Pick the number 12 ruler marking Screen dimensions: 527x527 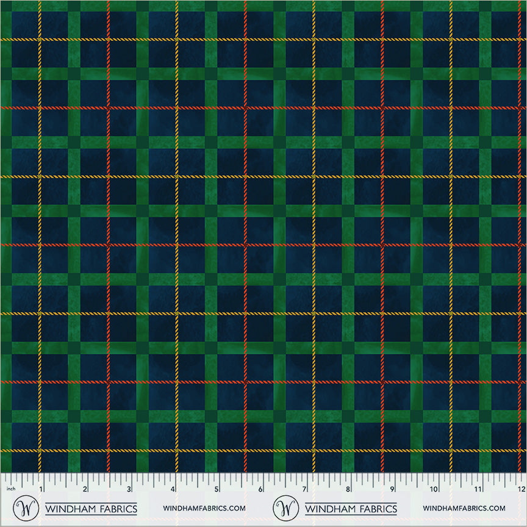click(x=520, y=489)
